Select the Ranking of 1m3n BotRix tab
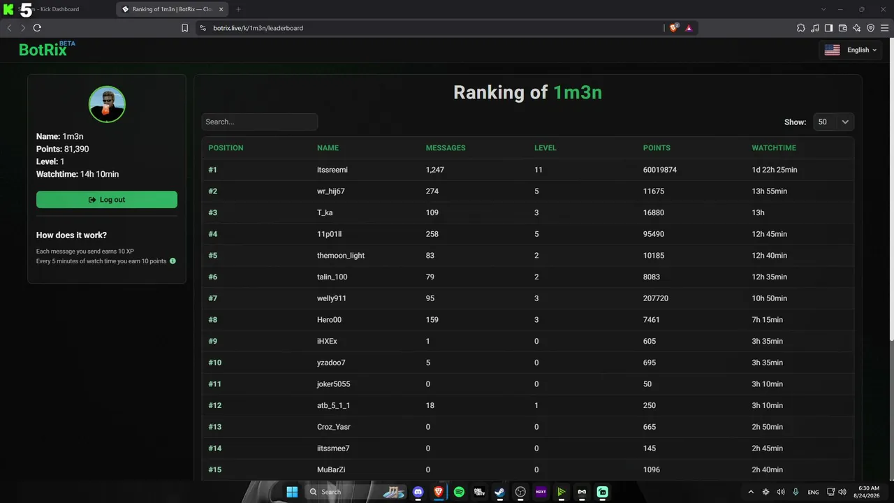Image resolution: width=894 pixels, height=503 pixels. [173, 9]
